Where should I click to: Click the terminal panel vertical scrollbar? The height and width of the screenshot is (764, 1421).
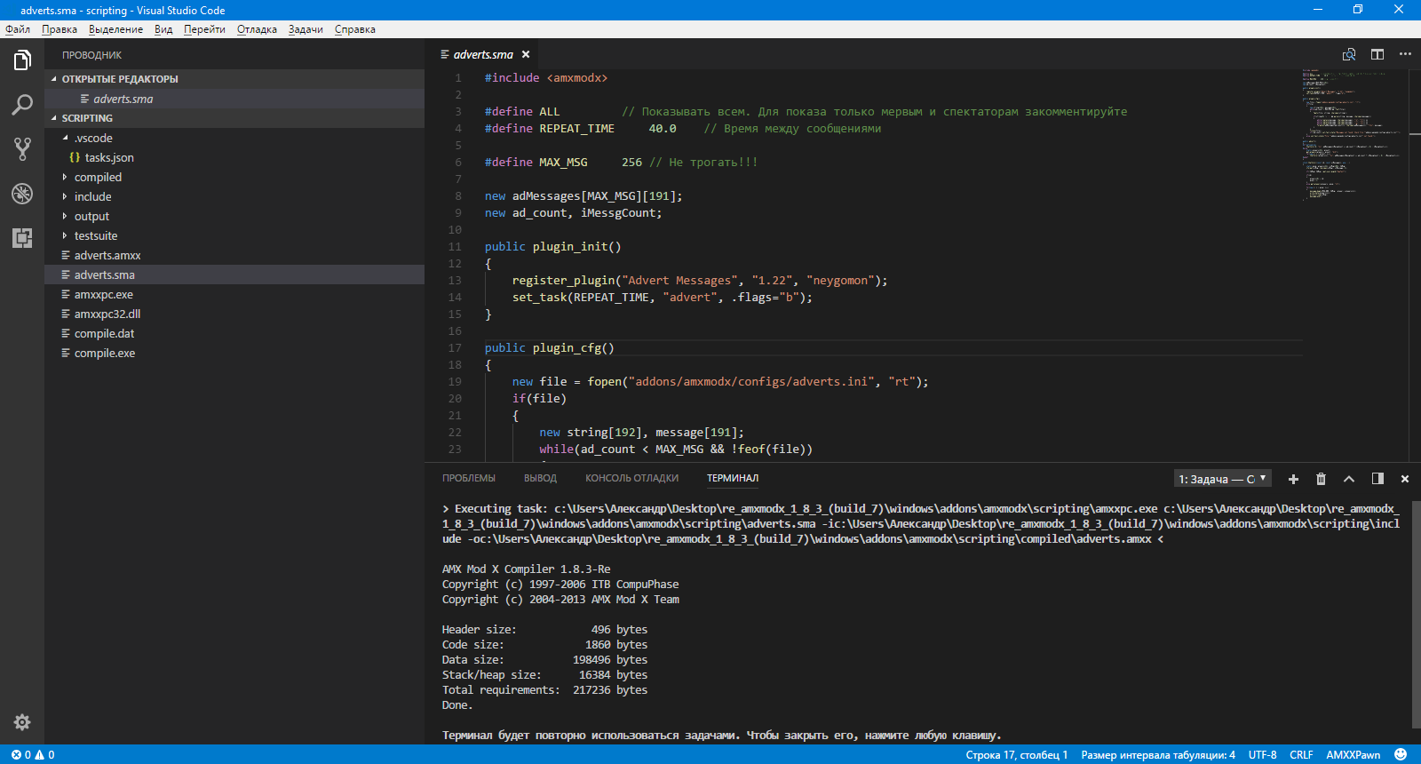pyautogui.click(x=1416, y=615)
